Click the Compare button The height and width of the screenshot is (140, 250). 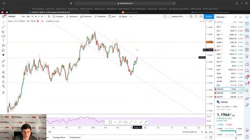pyautogui.click(x=58, y=16)
